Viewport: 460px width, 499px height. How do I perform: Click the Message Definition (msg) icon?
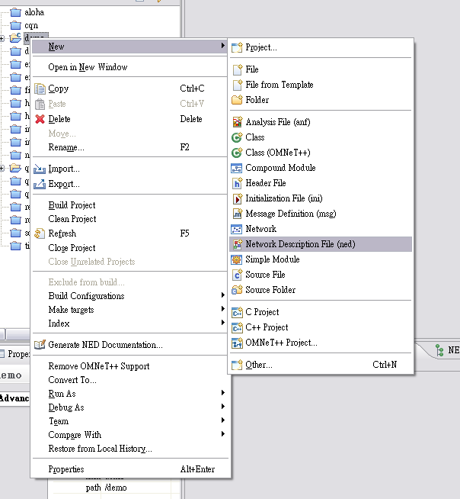[238, 214]
